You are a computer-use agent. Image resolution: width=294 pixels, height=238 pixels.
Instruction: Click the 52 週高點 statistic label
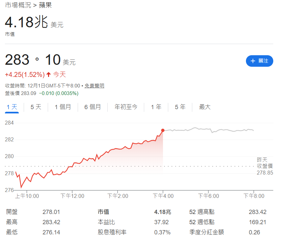[202, 212]
